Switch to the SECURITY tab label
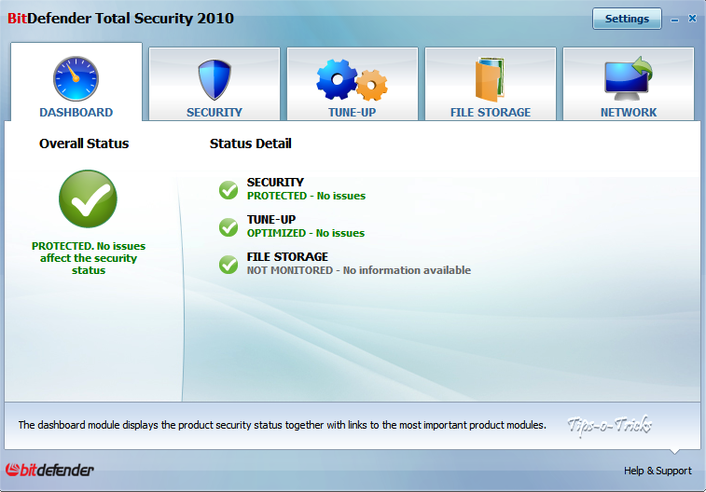 pyautogui.click(x=215, y=113)
